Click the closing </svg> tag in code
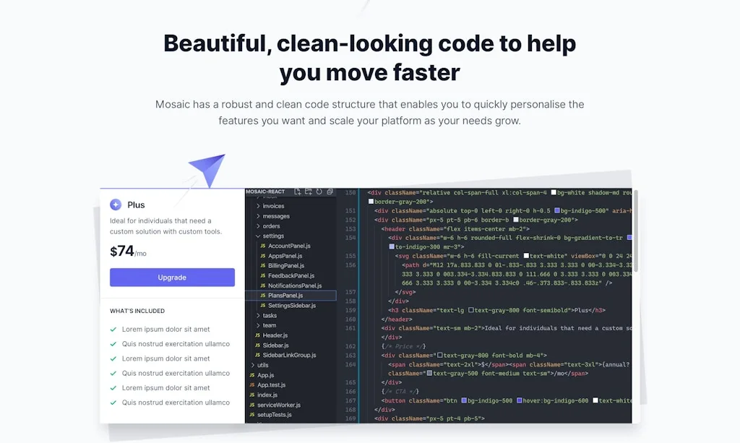The image size is (740, 443). pos(405,292)
